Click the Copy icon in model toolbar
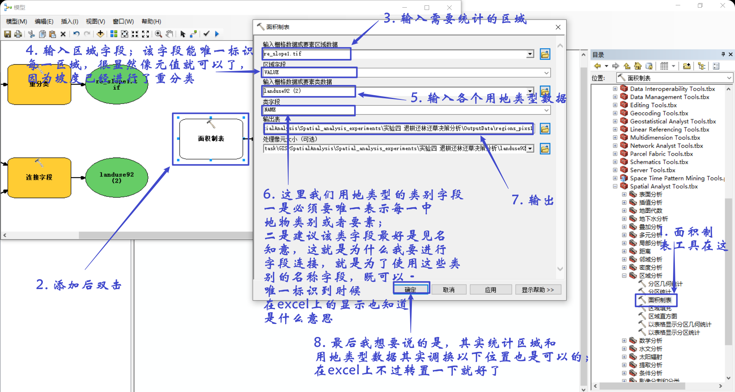The width and height of the screenshot is (735, 392). (x=42, y=34)
